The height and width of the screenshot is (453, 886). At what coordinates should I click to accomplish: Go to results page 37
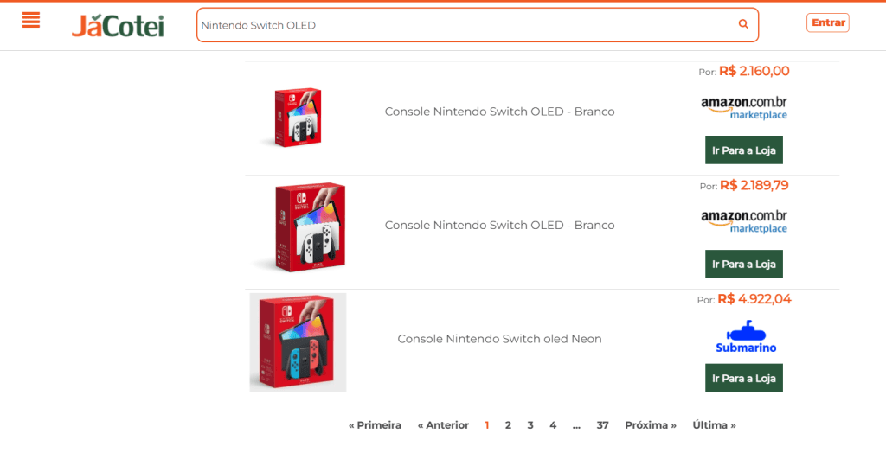coord(602,425)
